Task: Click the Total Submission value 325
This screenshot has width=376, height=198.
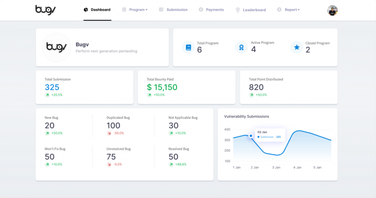Action: coord(52,87)
